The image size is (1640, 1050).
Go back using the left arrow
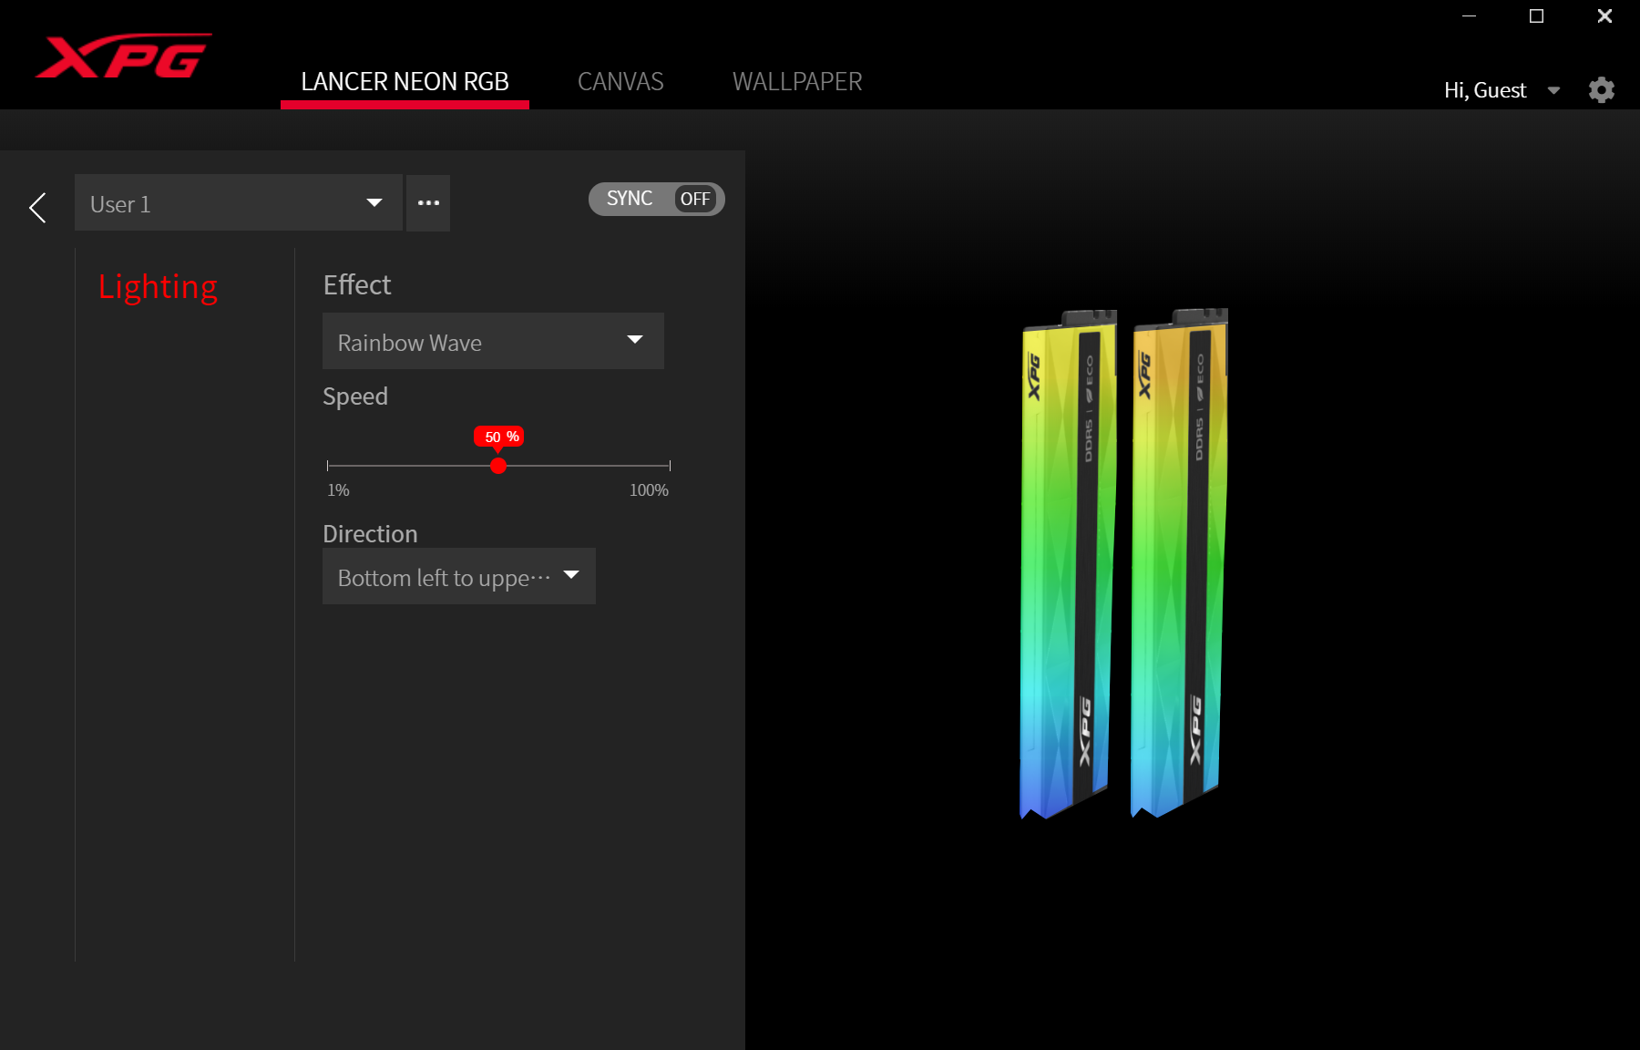click(37, 207)
